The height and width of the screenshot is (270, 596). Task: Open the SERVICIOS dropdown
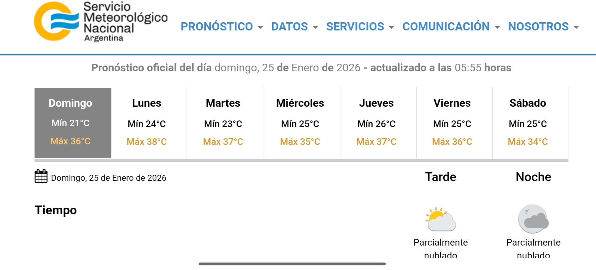point(360,27)
